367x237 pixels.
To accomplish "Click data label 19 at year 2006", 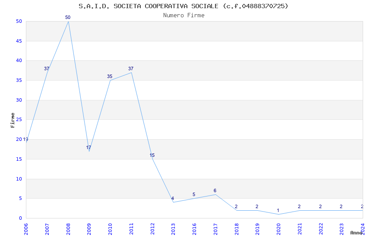I will tap(25, 139).
